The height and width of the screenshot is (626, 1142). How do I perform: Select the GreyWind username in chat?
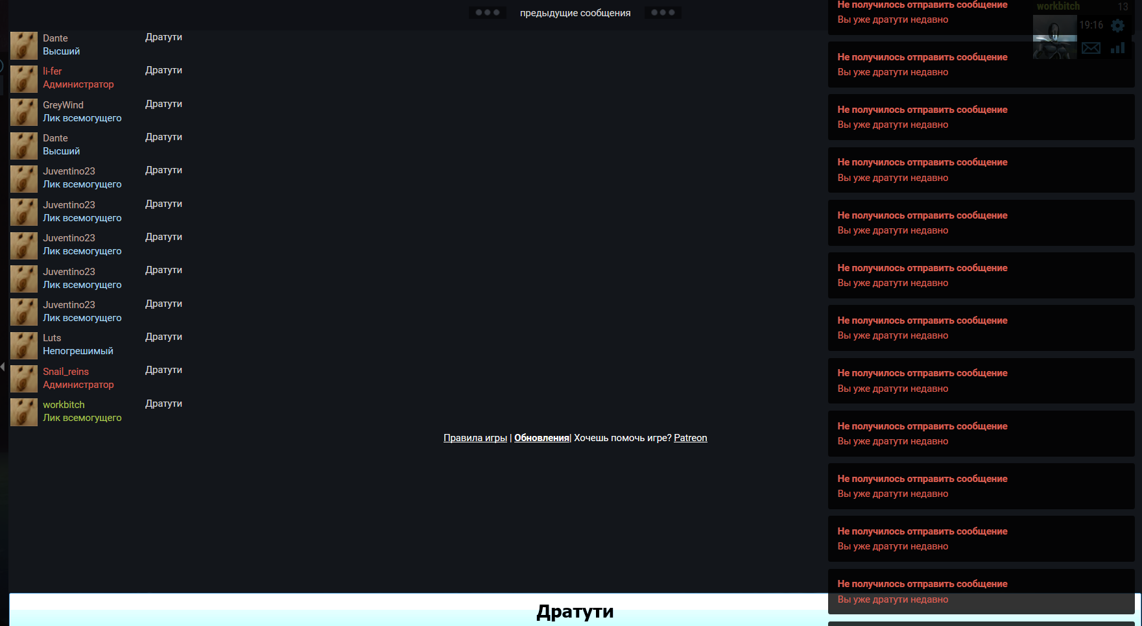(63, 105)
